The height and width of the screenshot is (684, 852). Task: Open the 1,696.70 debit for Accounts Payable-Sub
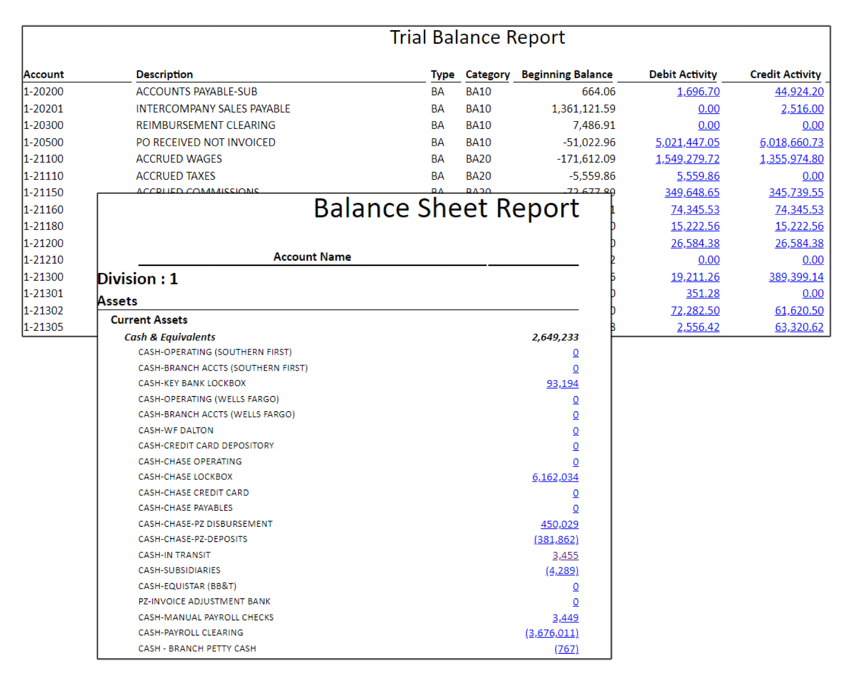698,91
